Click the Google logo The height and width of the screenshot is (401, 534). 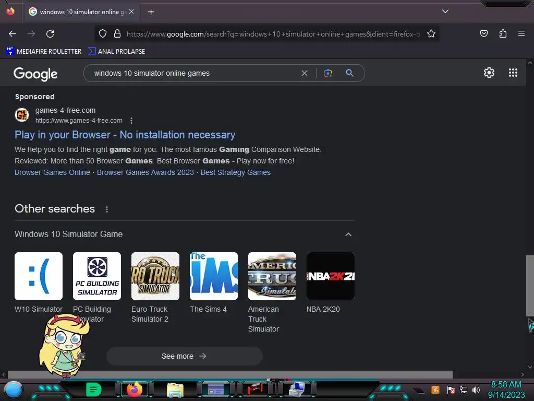[35, 74]
